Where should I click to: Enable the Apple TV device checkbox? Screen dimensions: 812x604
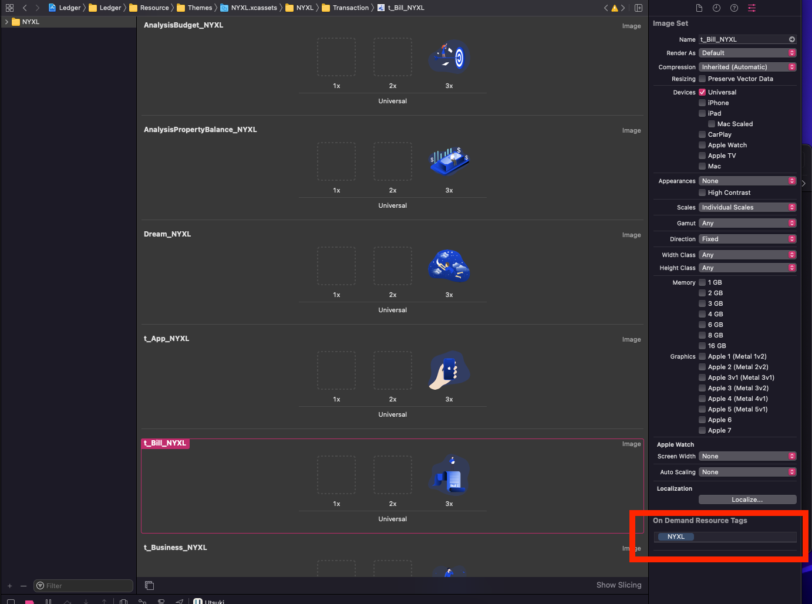[x=702, y=156]
